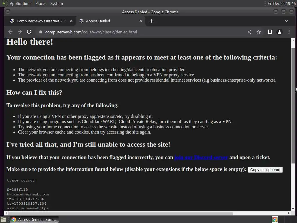Open the System menu
This screenshot has width=297, height=223.
point(57,3)
